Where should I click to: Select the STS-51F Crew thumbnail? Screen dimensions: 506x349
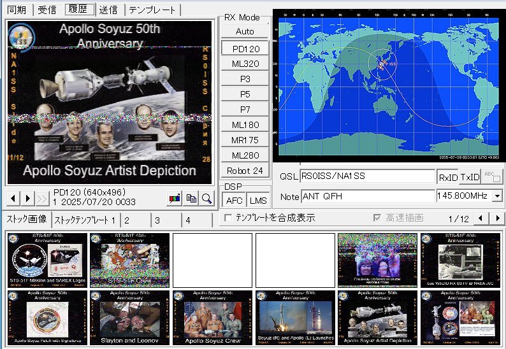pyautogui.click(x=130, y=260)
